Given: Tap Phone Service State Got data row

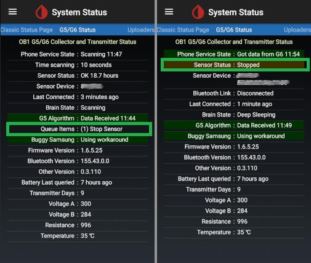Looking at the screenshot, I should coord(234,54).
